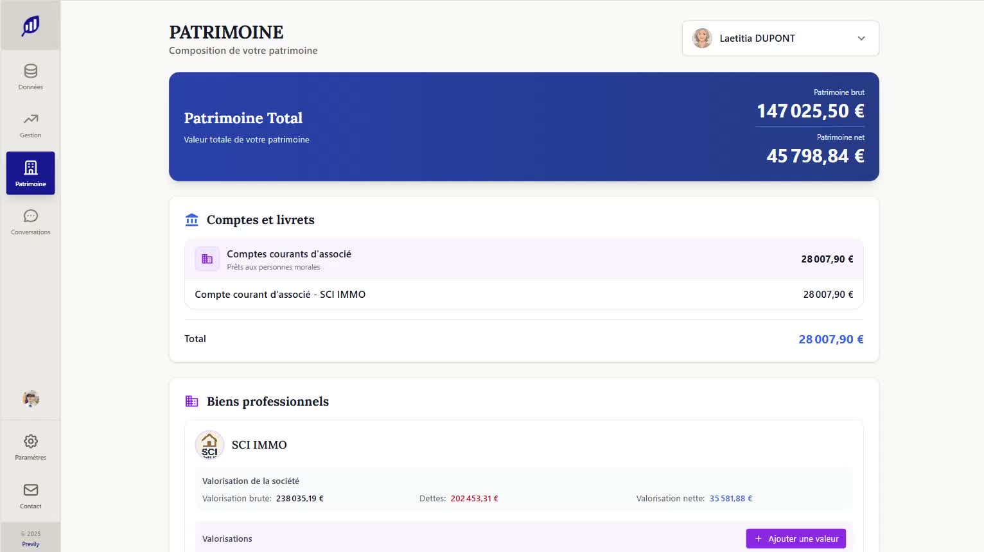The width and height of the screenshot is (984, 552).
Task: Open Paramètres settings
Action: (30, 447)
